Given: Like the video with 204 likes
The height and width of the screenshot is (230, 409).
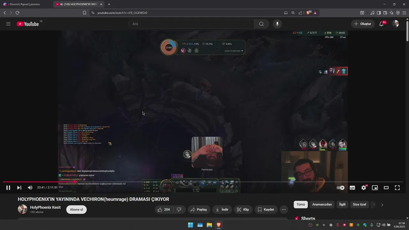Looking at the screenshot, I should (164, 210).
